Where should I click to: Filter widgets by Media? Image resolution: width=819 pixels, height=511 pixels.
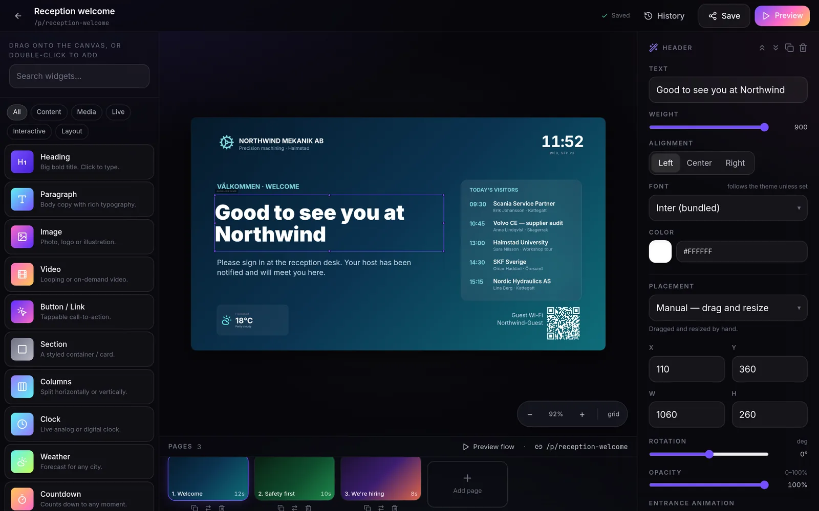click(x=87, y=112)
